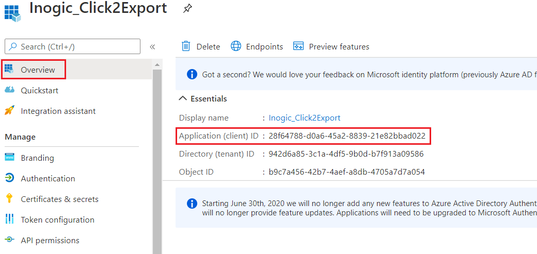
Task: Select the Application (client) ID value
Action: (x=347, y=136)
